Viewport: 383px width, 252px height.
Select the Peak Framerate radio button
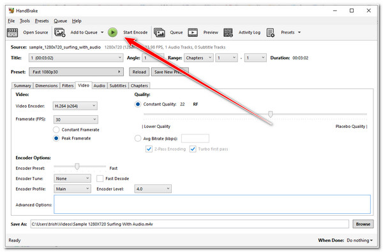[56, 138]
